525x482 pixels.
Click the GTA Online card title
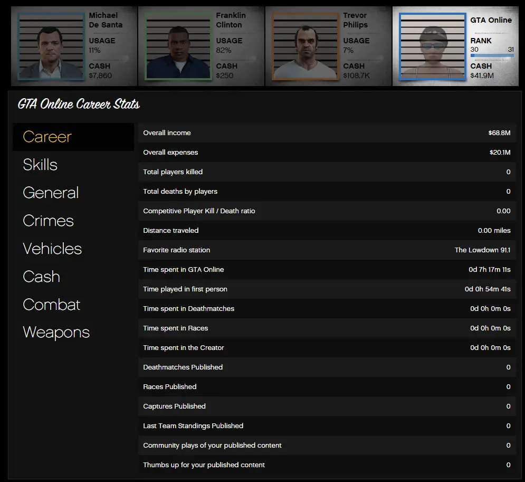tap(491, 20)
